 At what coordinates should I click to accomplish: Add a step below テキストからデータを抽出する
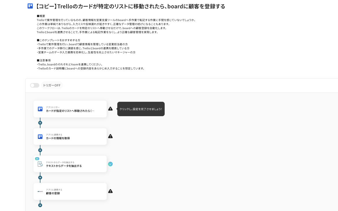coord(40,178)
